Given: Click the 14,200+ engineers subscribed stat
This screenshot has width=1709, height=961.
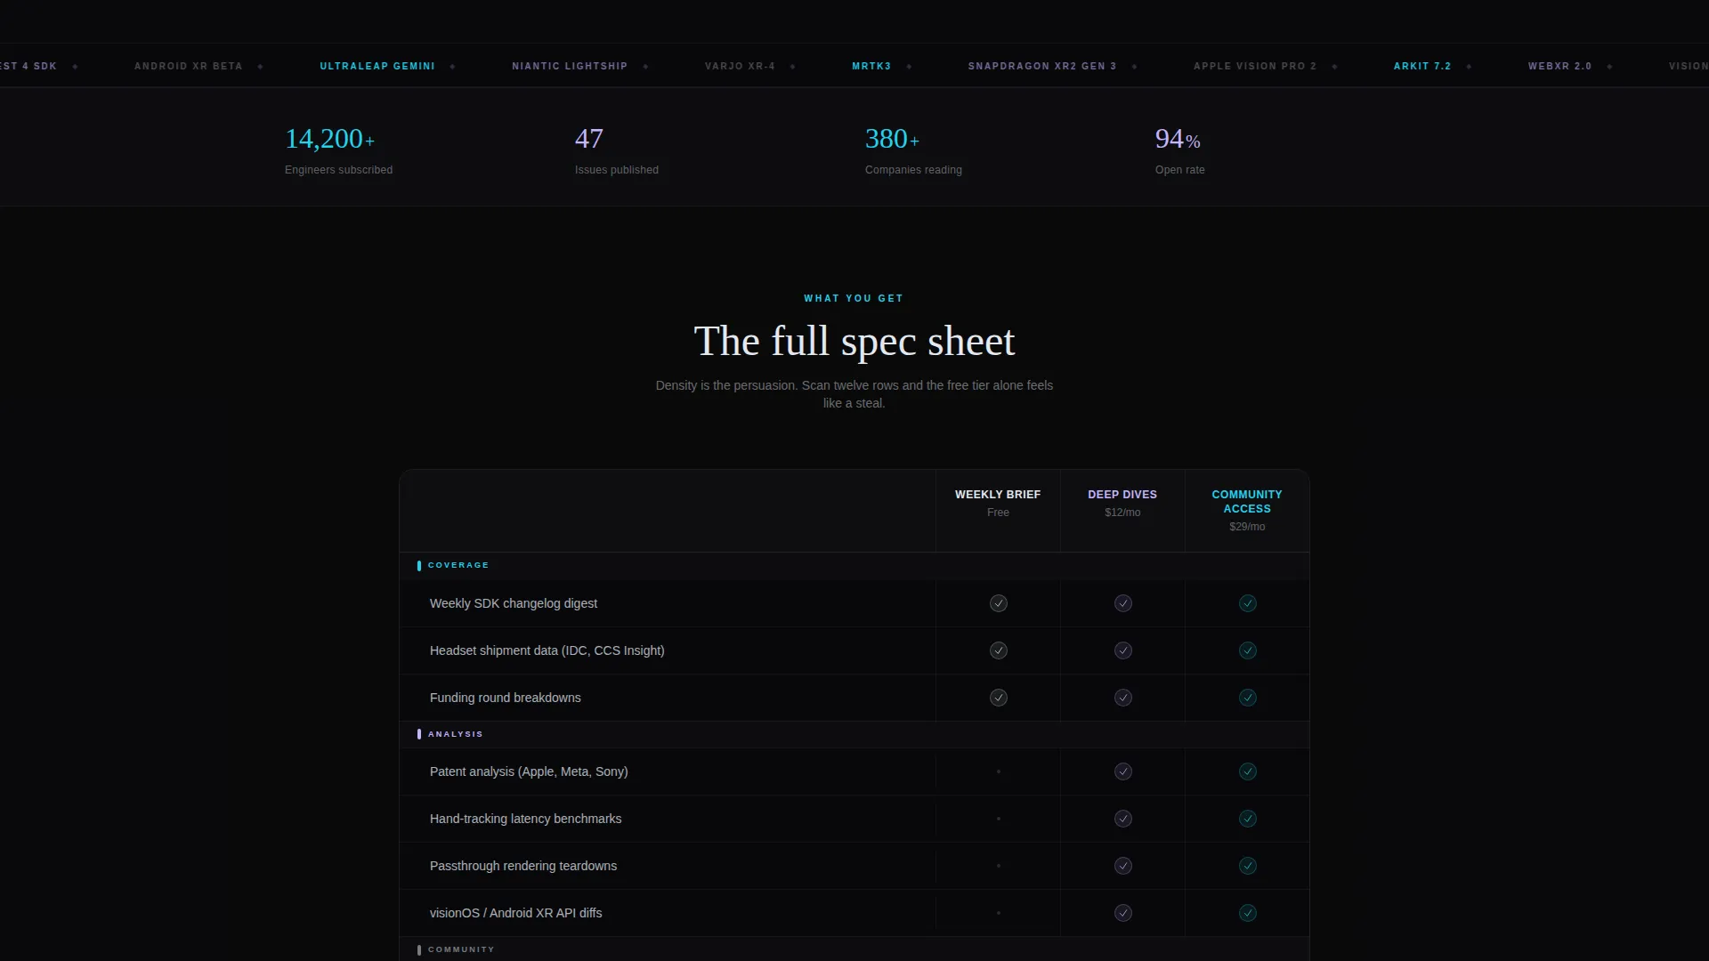Looking at the screenshot, I should (x=338, y=149).
